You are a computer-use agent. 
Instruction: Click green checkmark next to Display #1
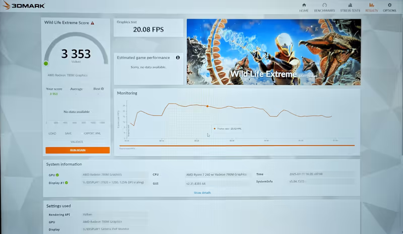(65, 183)
